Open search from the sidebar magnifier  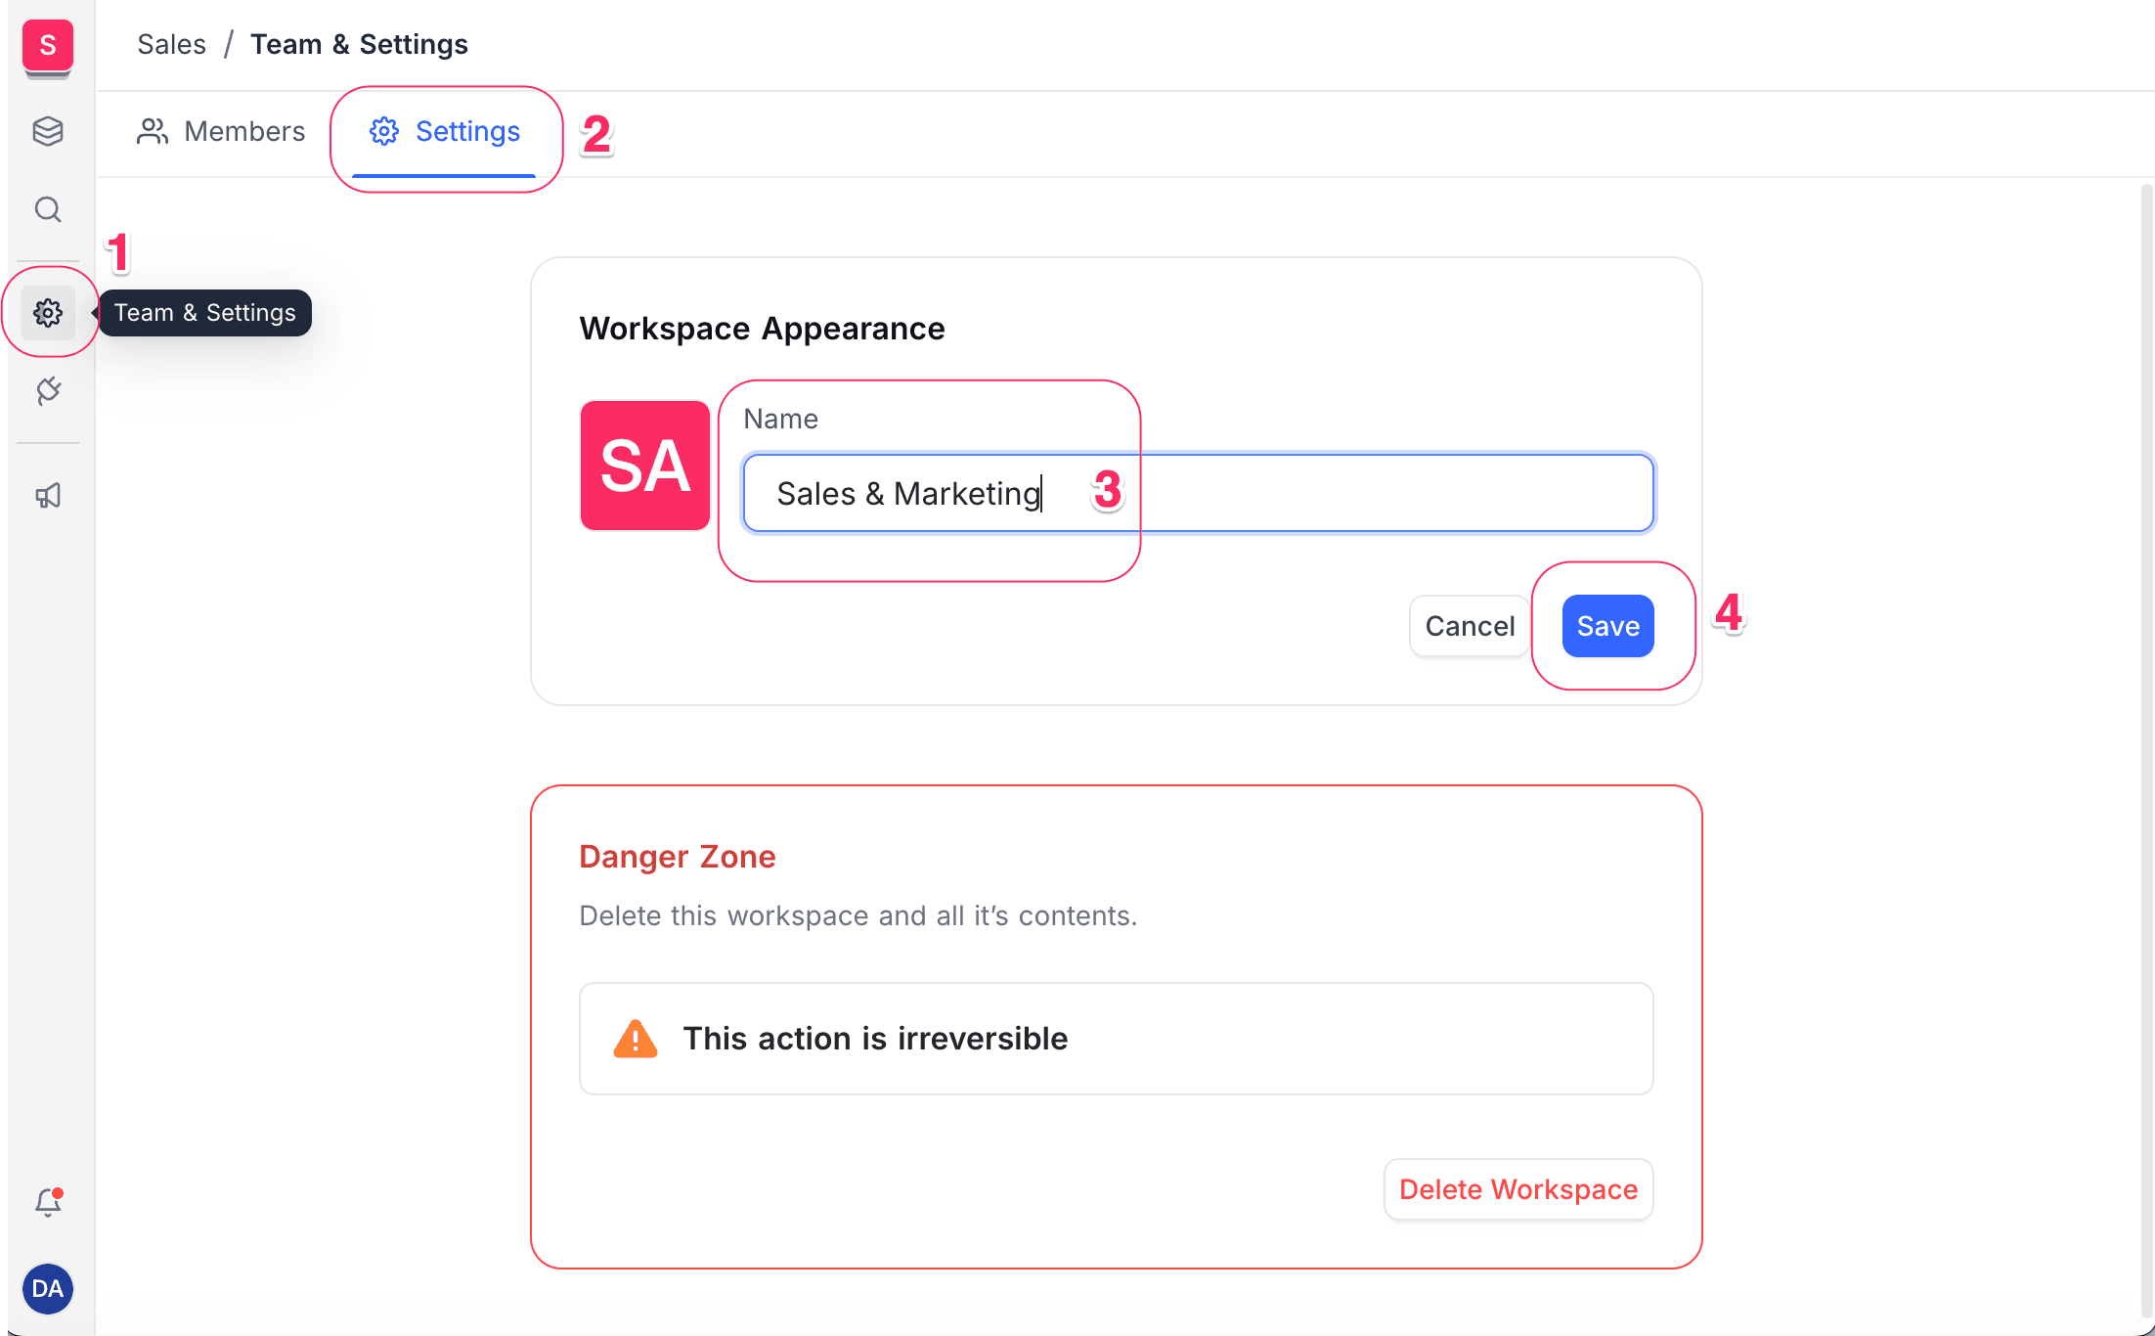(x=47, y=209)
